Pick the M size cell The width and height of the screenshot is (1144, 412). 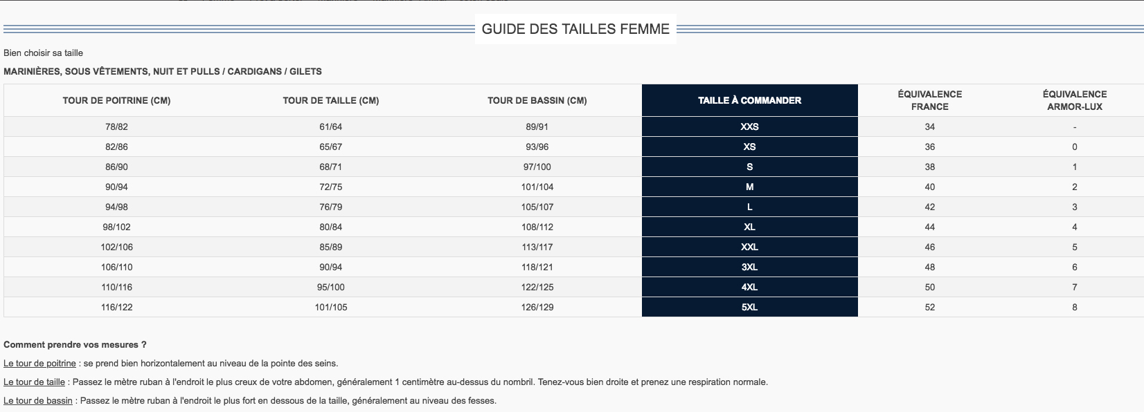click(x=750, y=187)
